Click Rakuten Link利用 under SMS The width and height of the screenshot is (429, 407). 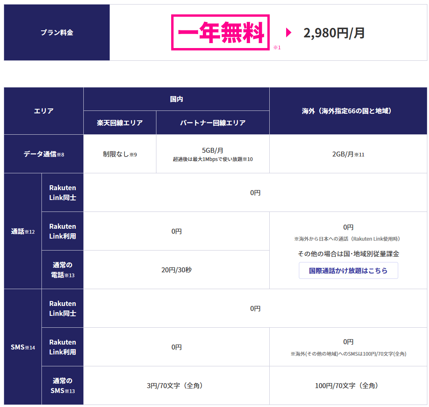click(63, 347)
